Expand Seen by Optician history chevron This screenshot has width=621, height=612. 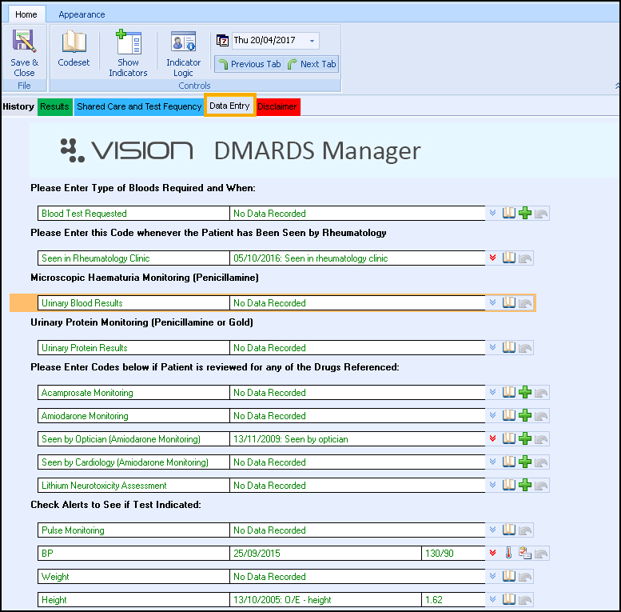(x=492, y=439)
